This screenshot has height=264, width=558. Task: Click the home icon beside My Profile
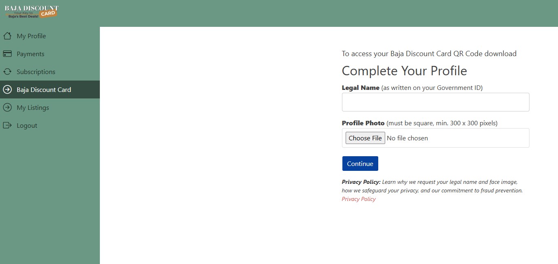click(x=7, y=36)
